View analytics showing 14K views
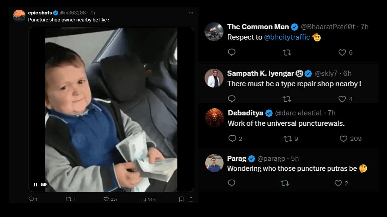 tap(144, 199)
